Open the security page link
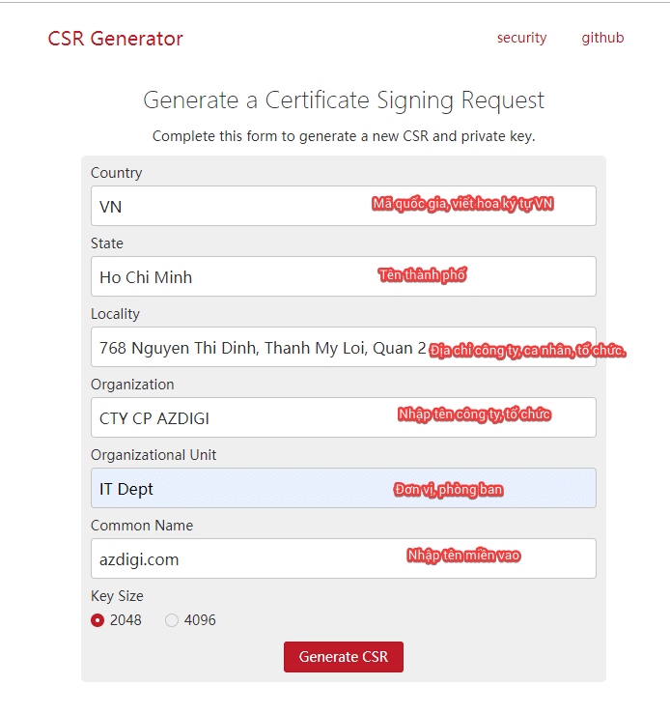670x714 pixels. coord(521,38)
